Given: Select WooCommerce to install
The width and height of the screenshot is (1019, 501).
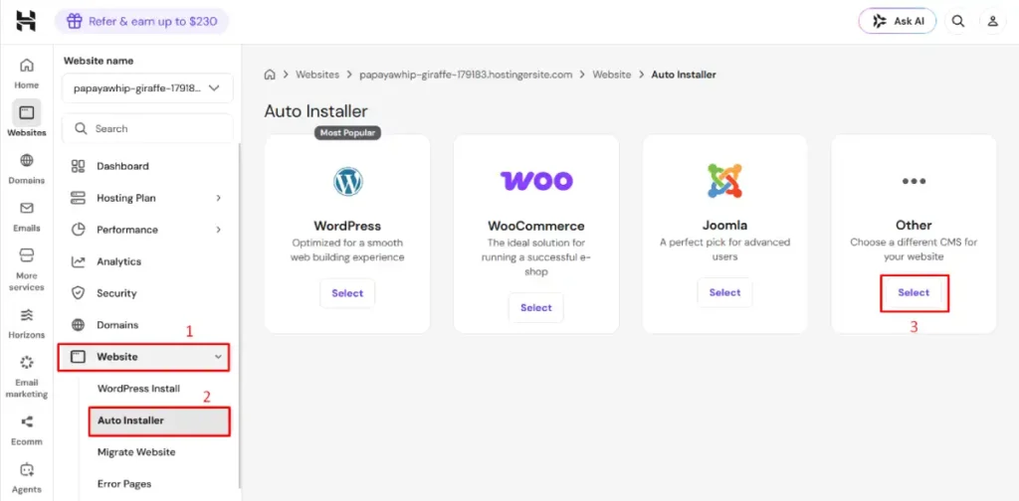Looking at the screenshot, I should 536,307.
